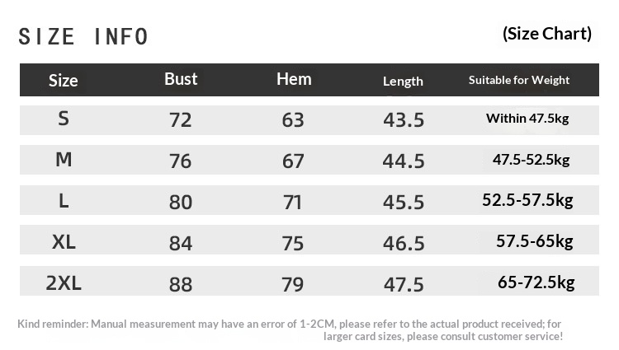Click the 2XL size row label

(64, 283)
